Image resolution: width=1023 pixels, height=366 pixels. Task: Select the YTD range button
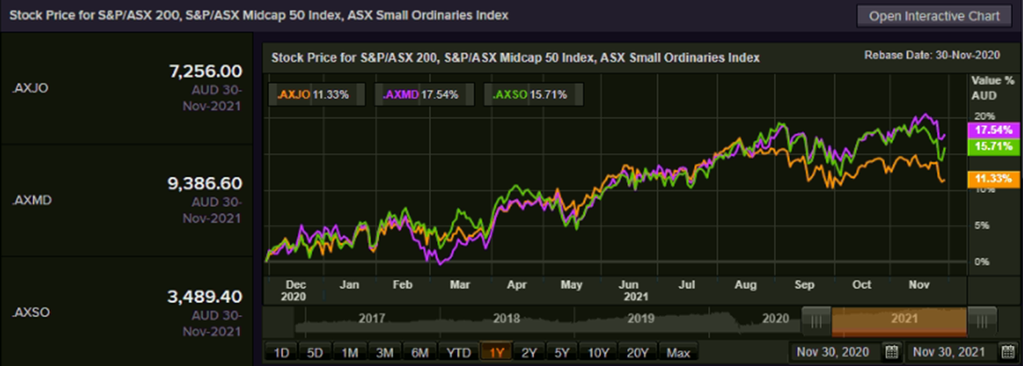(458, 353)
